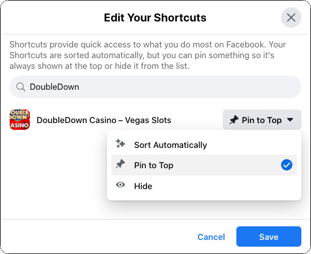Click the sparkle icon beside Sort Automatically
Viewport: 311px width, 254px height.
(x=120, y=143)
